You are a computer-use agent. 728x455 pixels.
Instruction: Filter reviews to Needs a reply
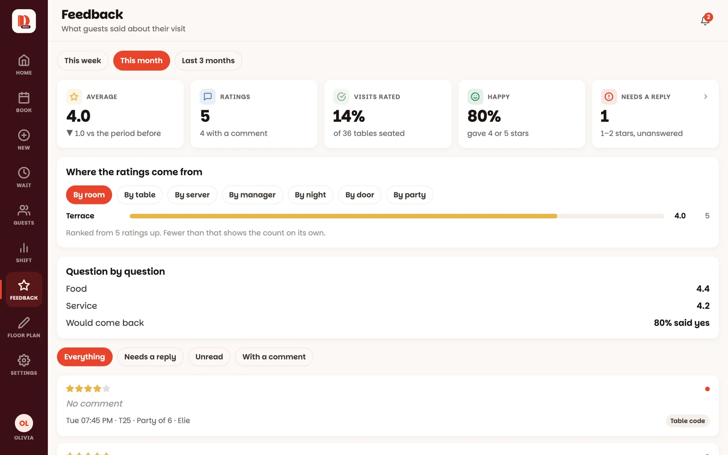point(150,357)
